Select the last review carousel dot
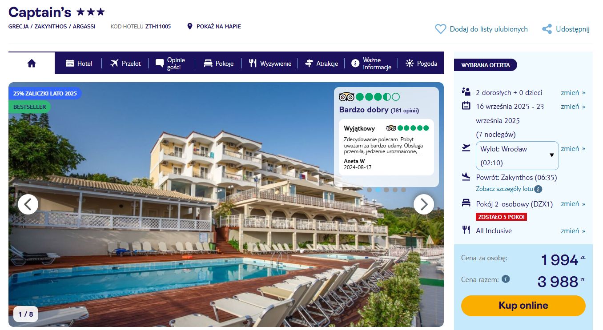Screen dimensions: 603x330 (x=403, y=190)
